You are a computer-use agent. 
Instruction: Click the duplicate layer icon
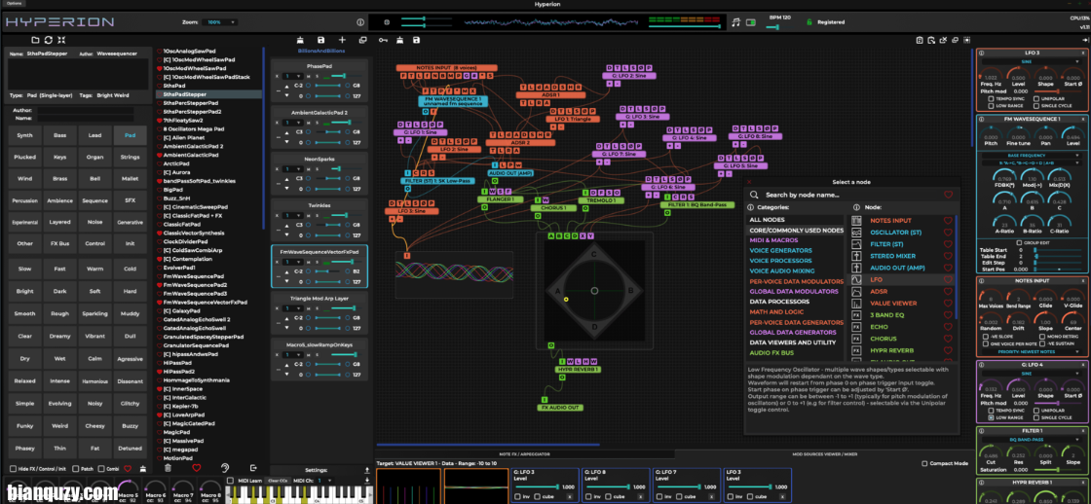point(362,40)
